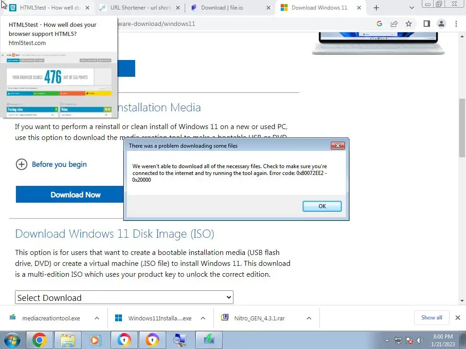Open the Select Download dropdown
The height and width of the screenshot is (349, 466).
click(x=124, y=297)
